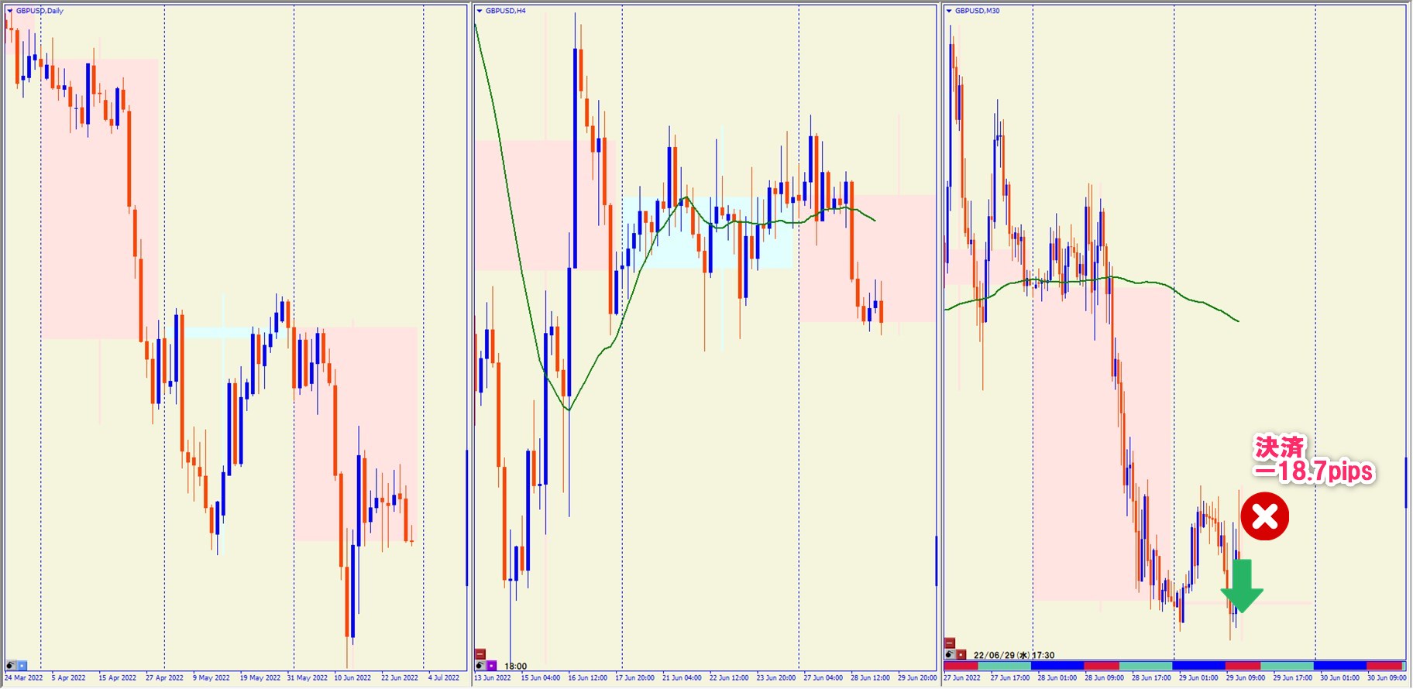The height and width of the screenshot is (689, 1413).
Task: Click the first red session bar segment
Action: click(961, 666)
